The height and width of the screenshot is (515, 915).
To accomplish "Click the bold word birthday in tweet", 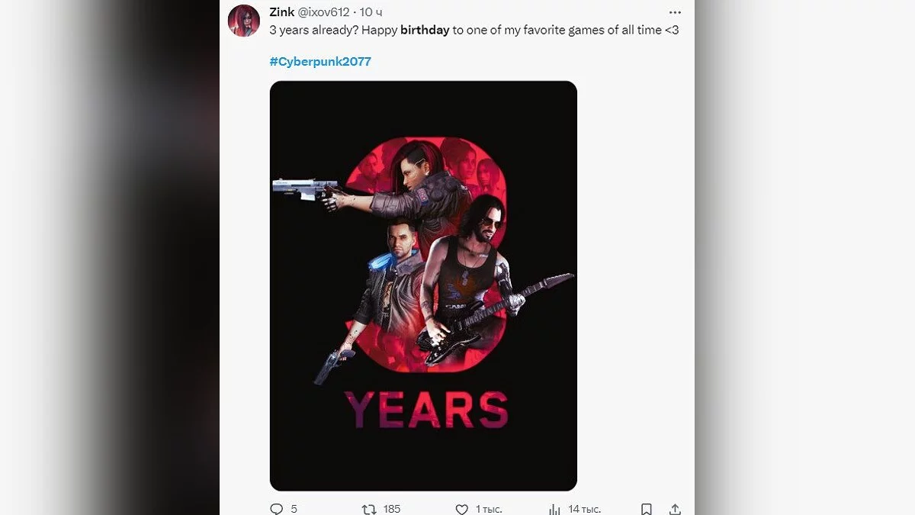I will click(x=425, y=31).
